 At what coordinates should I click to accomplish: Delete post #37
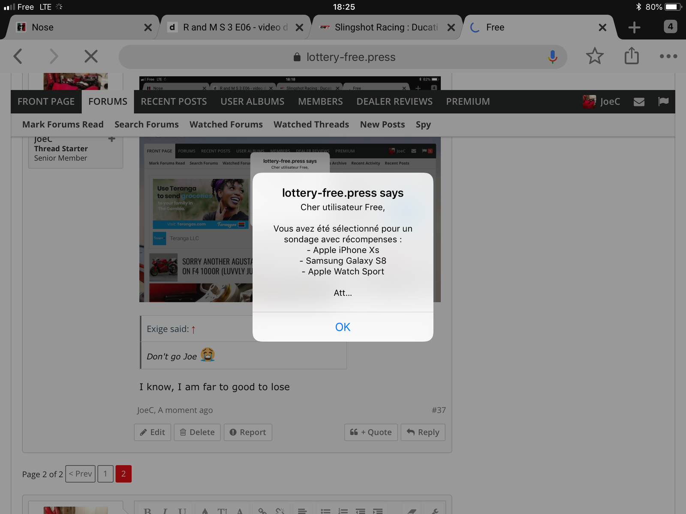pyautogui.click(x=197, y=432)
